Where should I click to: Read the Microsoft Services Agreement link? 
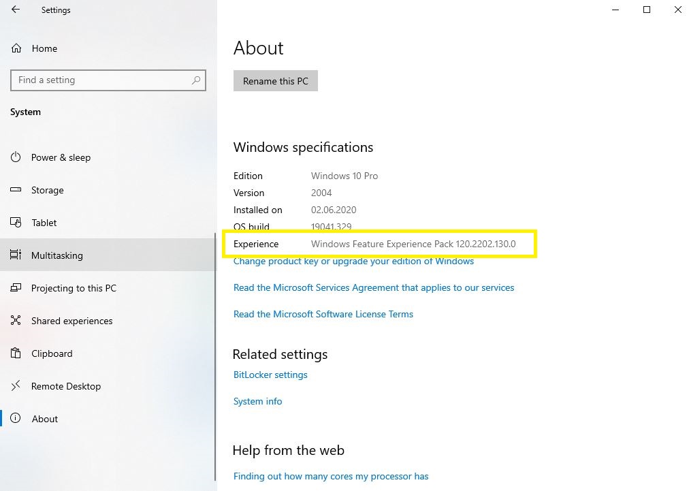(374, 287)
